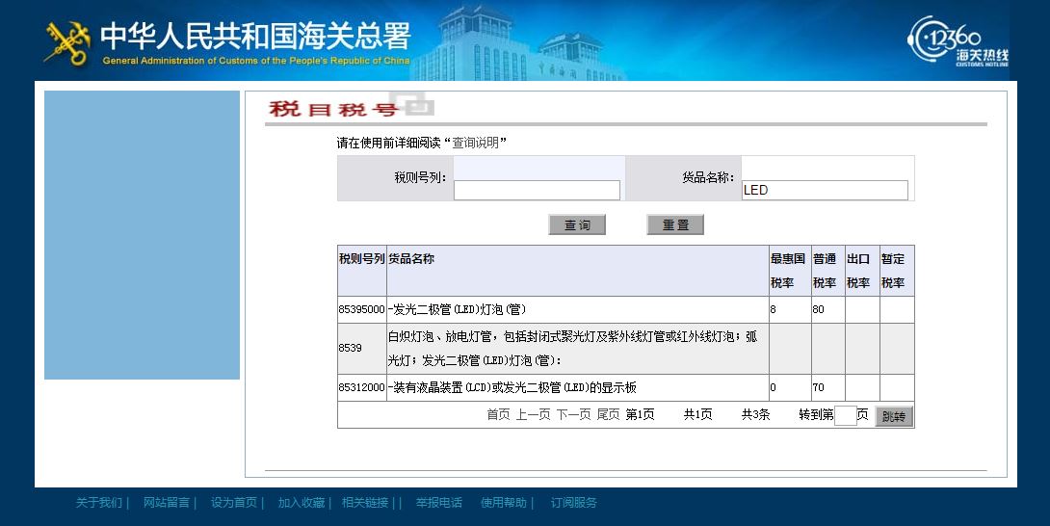
Task: Go to 尾页 last page
Action: click(x=608, y=415)
